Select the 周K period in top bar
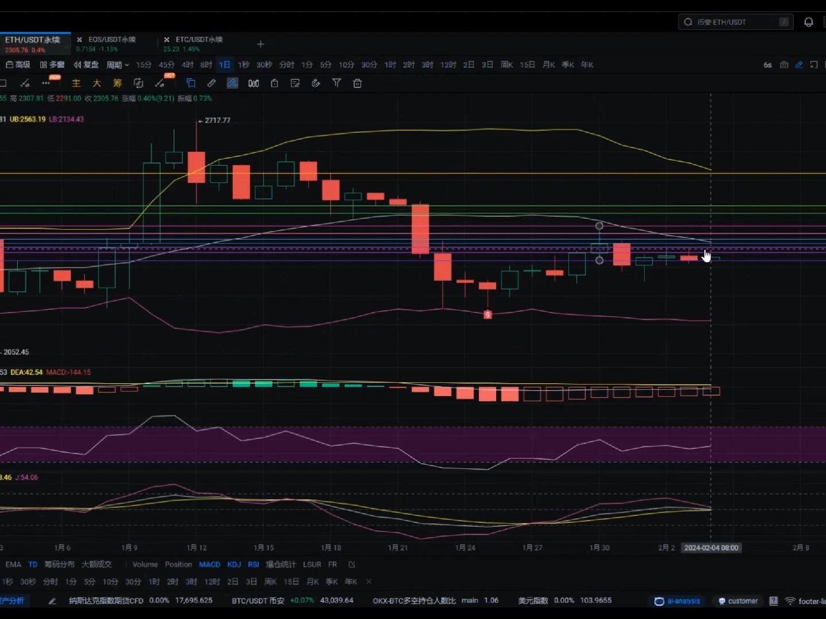This screenshot has height=619, width=826. coord(506,65)
